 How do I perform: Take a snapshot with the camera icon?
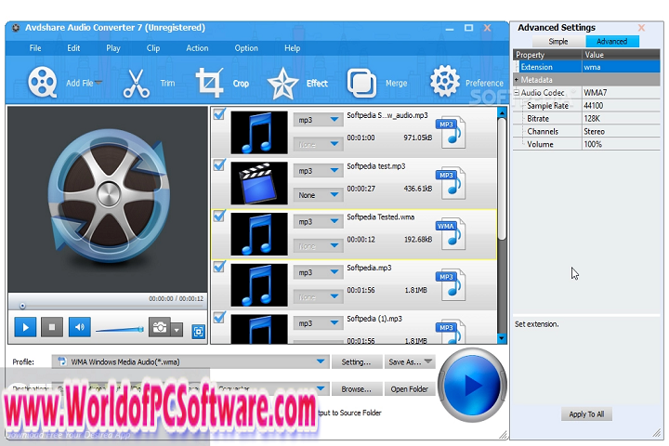159,327
